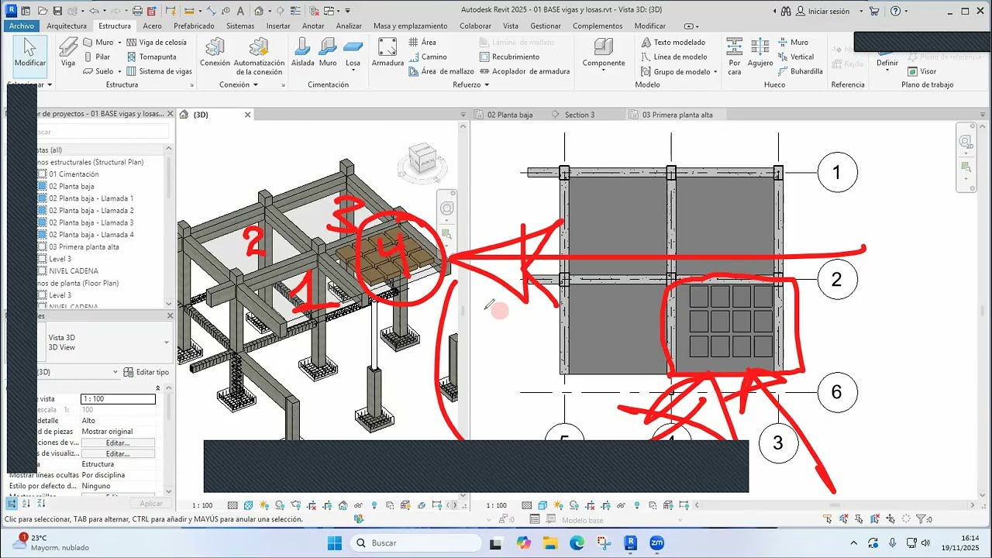Choose the Muro foundation tool in Cimentación

pos(328,53)
